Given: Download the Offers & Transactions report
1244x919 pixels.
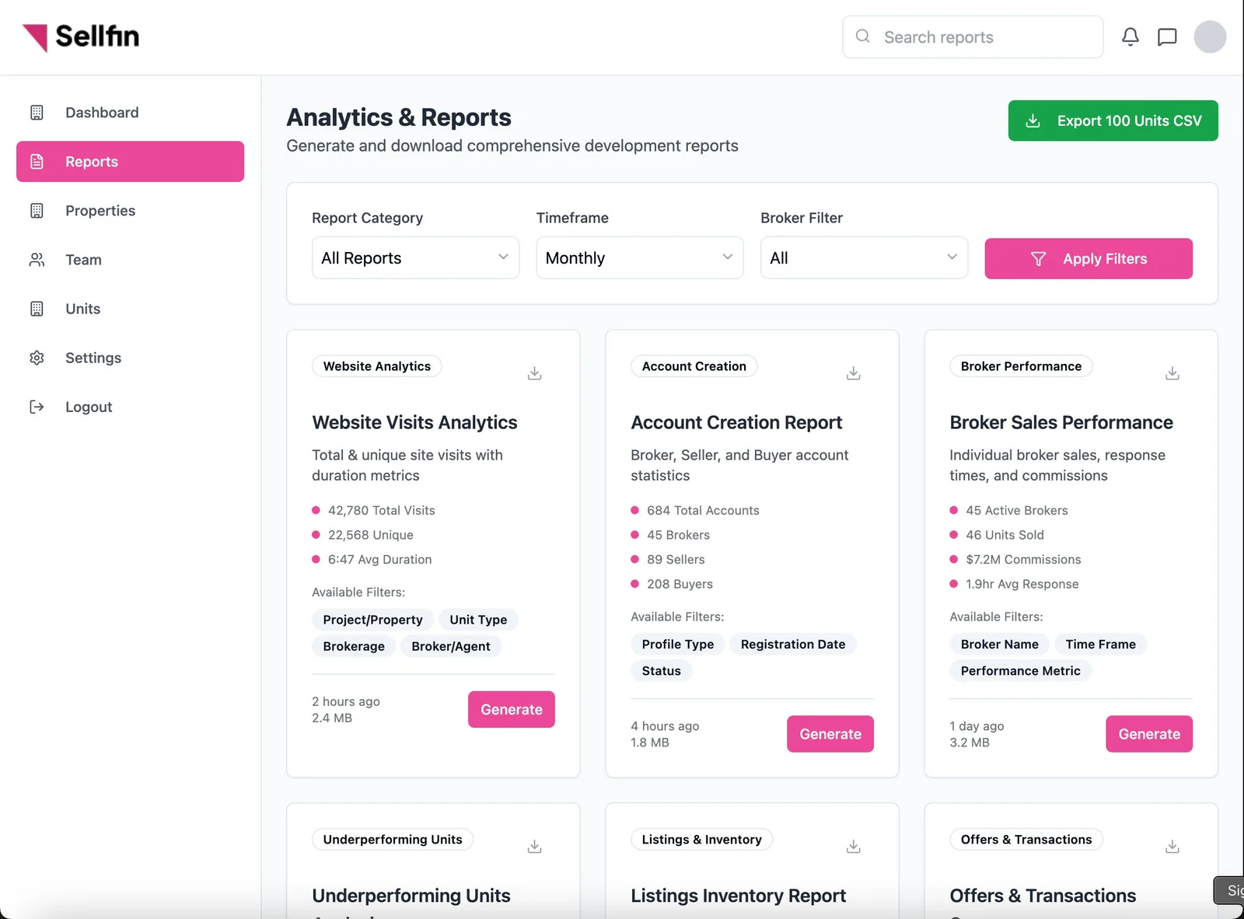Looking at the screenshot, I should tap(1172, 846).
